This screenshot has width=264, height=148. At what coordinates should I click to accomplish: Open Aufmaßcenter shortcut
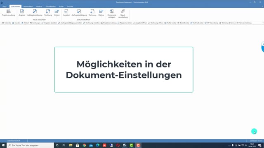[197, 23]
